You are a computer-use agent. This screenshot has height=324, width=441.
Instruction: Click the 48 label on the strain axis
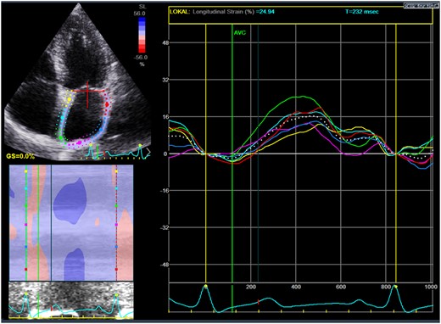165,42
